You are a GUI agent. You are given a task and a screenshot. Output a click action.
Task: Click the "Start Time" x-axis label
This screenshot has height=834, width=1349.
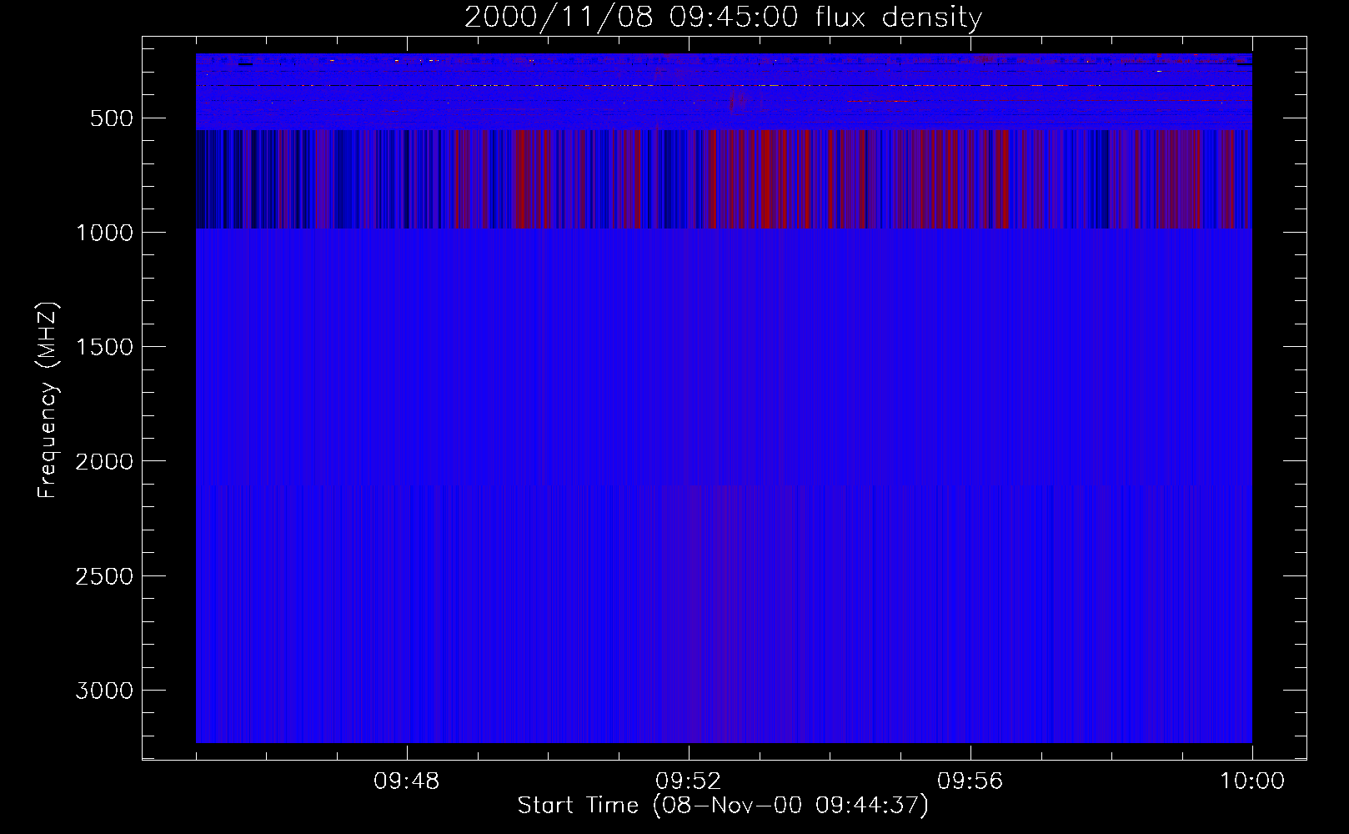[x=722, y=806]
